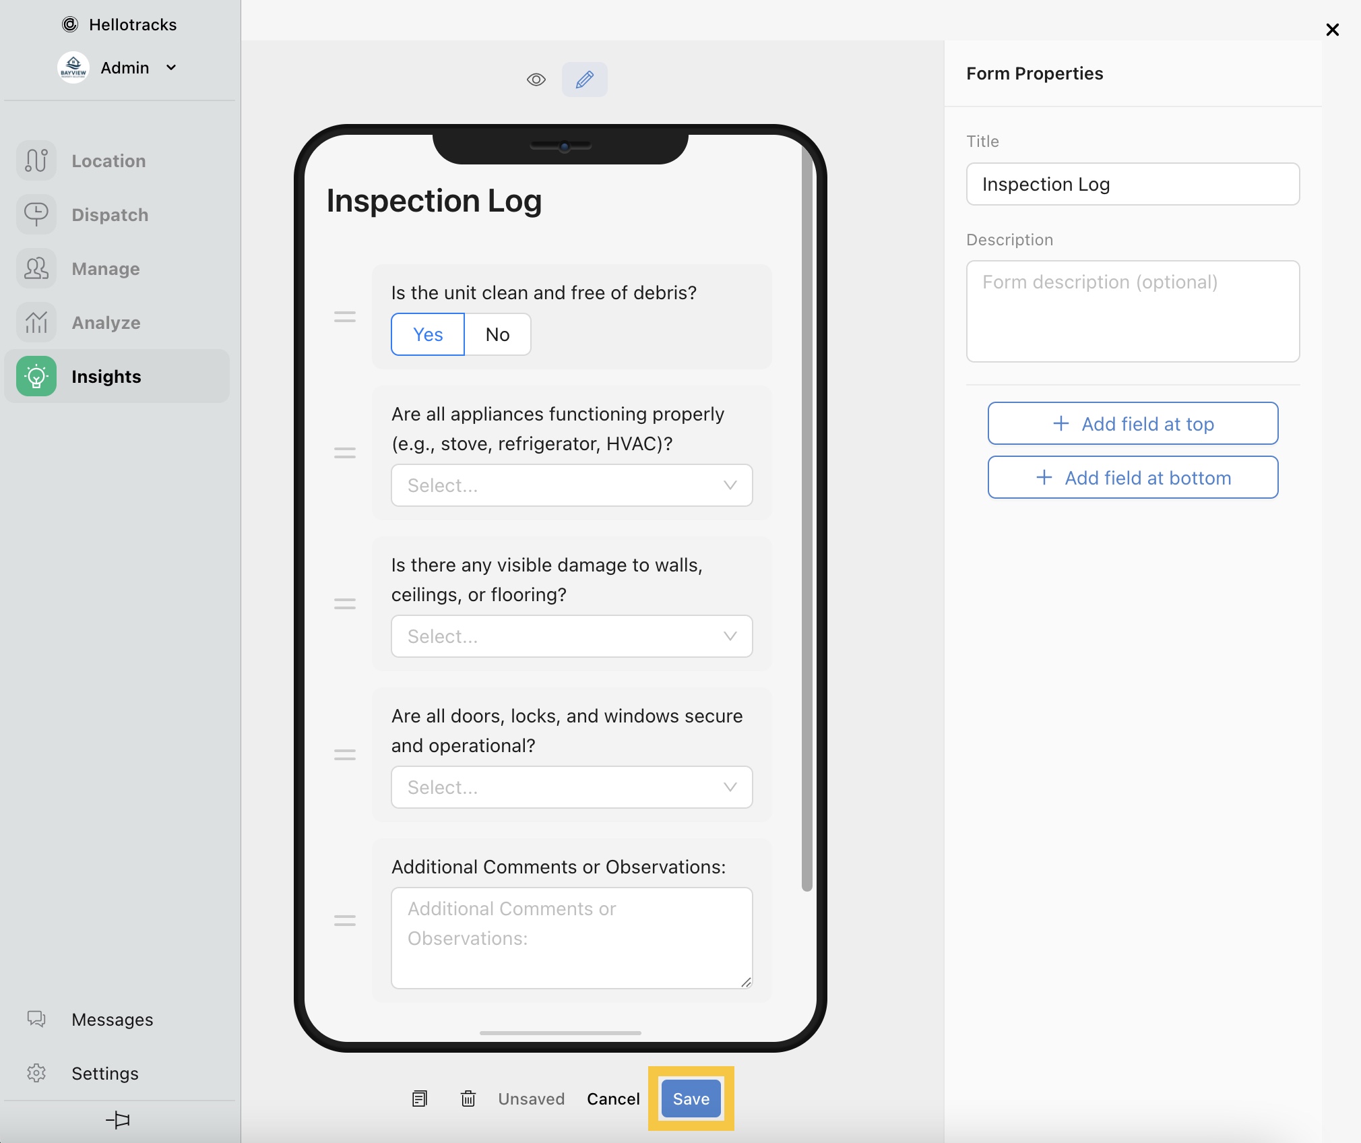Select the pencil edit mode icon
1361x1143 pixels.
(x=584, y=80)
